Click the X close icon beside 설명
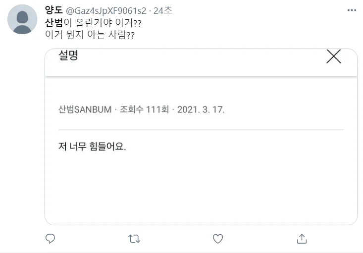363x253 pixels. (334, 57)
